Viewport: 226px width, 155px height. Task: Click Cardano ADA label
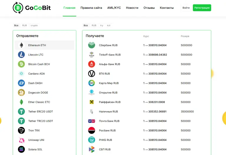point(36,74)
